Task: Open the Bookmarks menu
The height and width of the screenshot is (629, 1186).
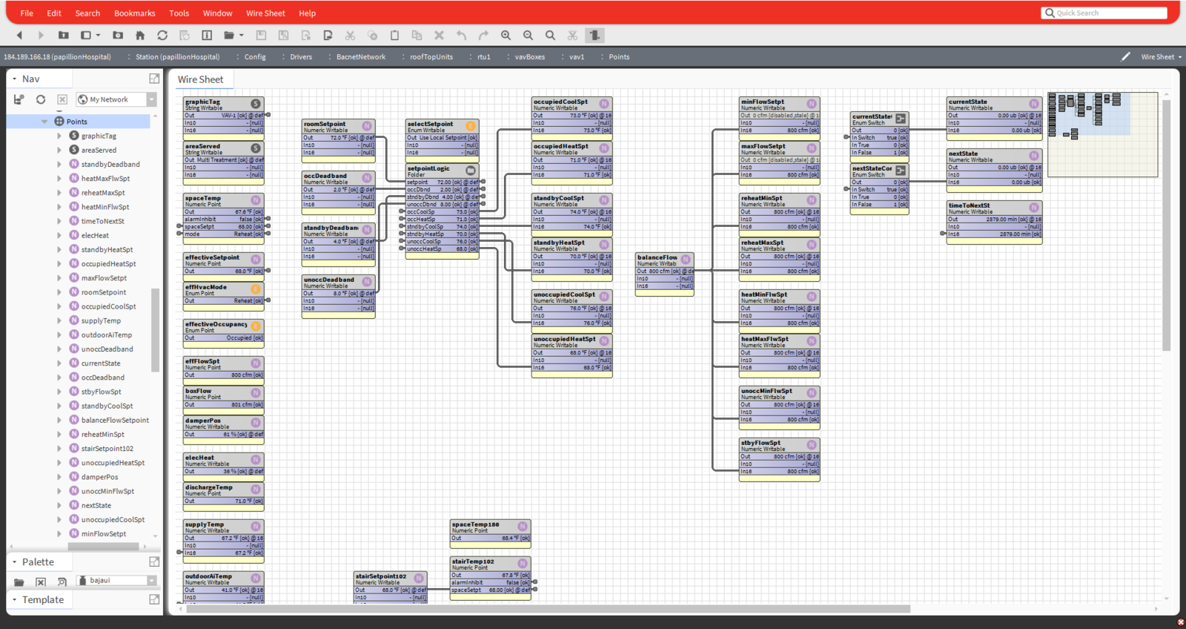Action: [x=134, y=13]
